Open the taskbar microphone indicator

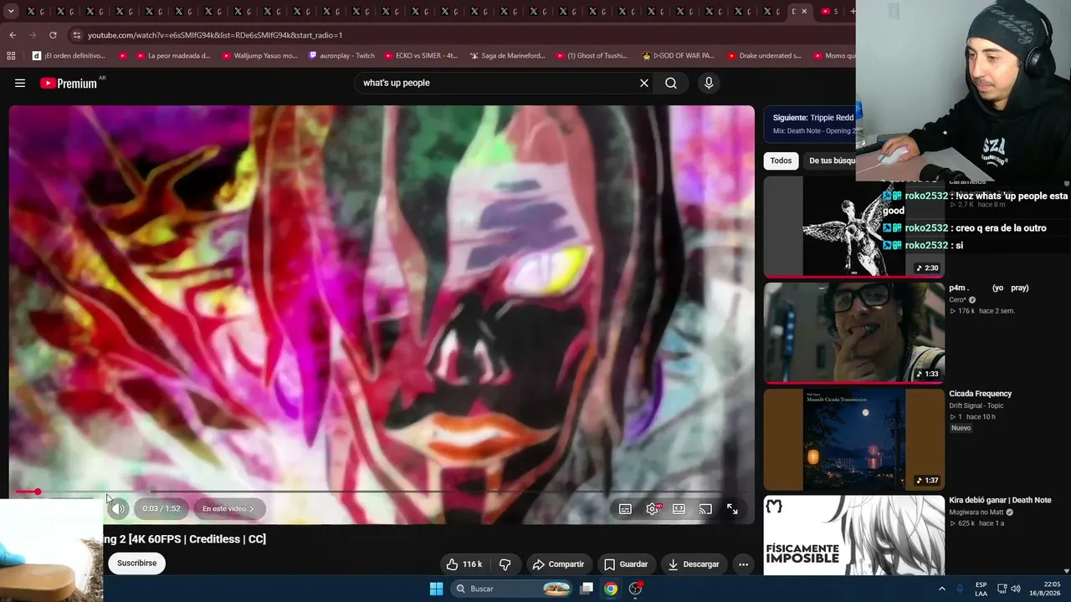point(960,589)
